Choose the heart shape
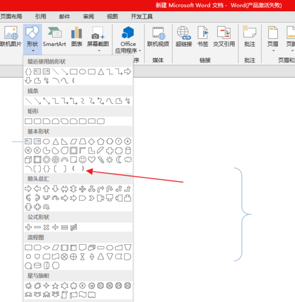The width and height of the screenshot is (295, 302). [x=91, y=160]
